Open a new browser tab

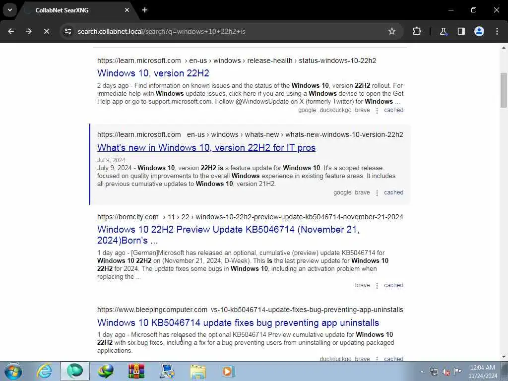pos(145,10)
